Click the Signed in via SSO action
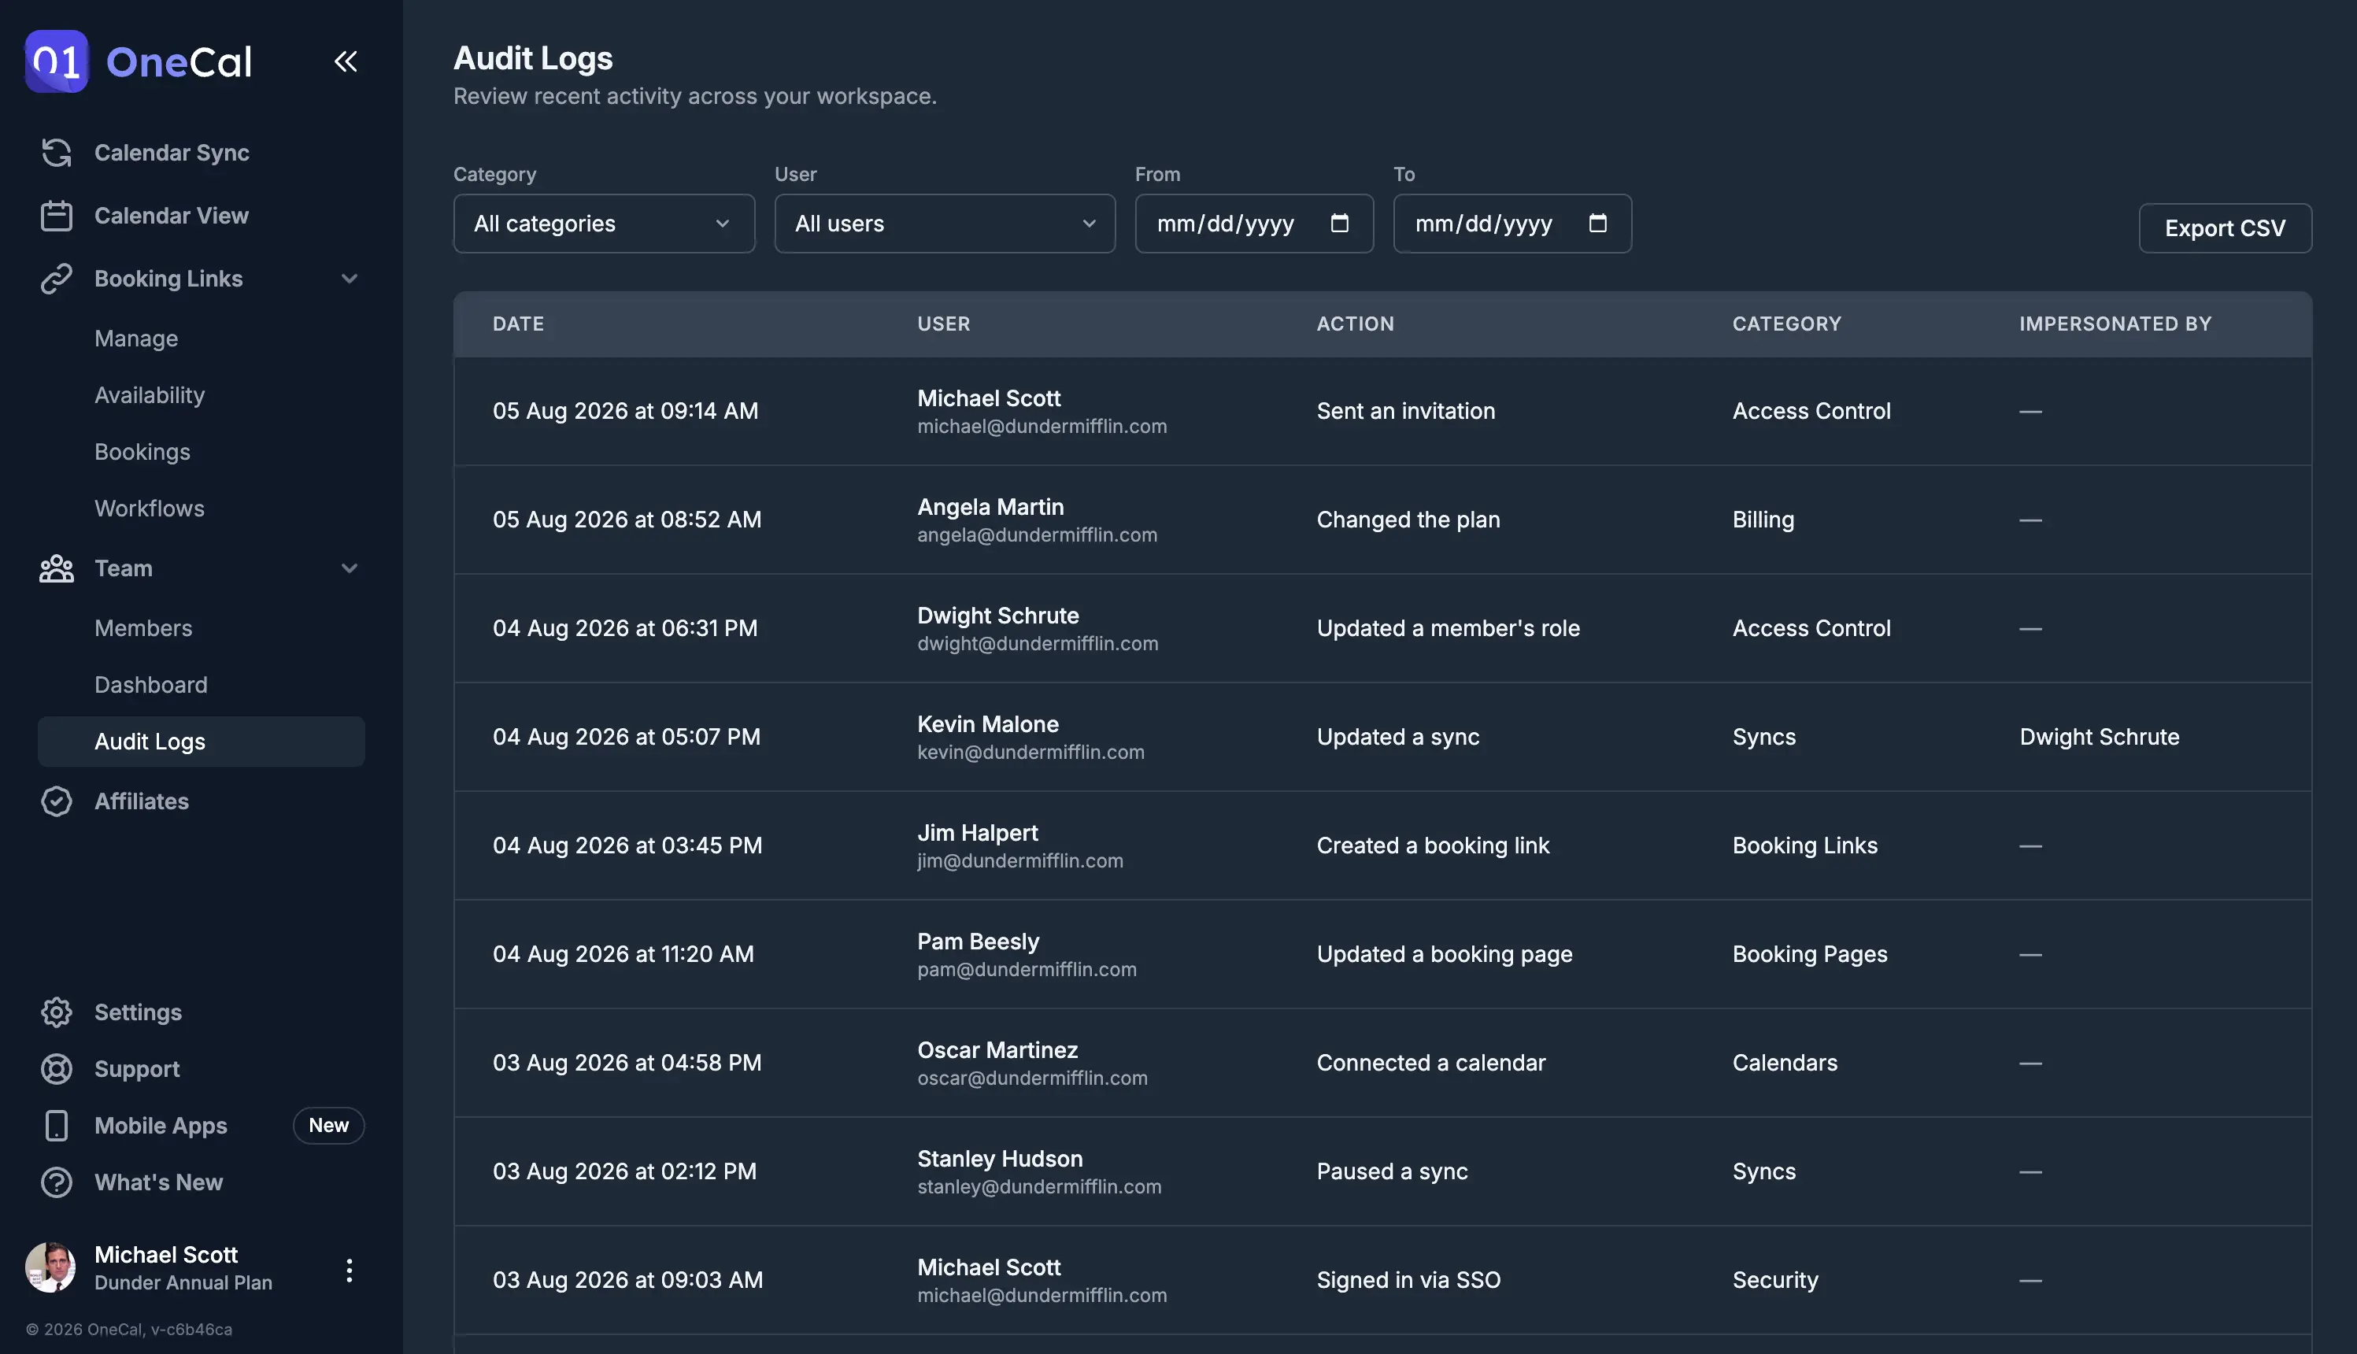2357x1354 pixels. pos(1408,1282)
